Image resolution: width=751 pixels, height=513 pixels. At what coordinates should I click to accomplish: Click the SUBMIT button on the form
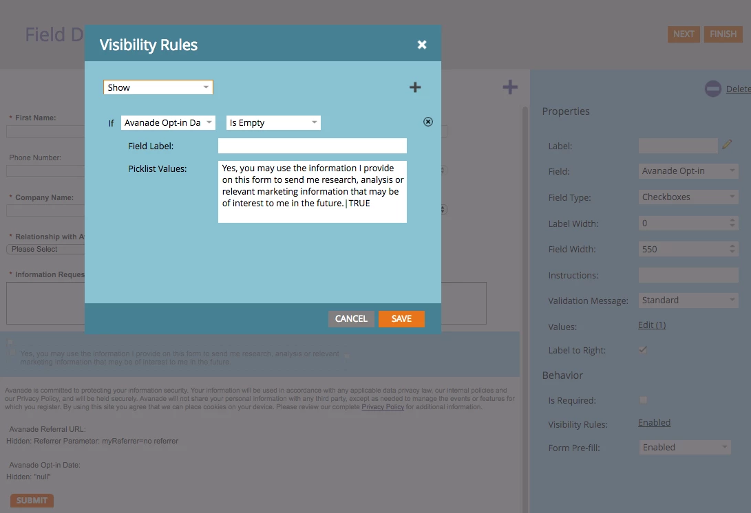coord(32,501)
